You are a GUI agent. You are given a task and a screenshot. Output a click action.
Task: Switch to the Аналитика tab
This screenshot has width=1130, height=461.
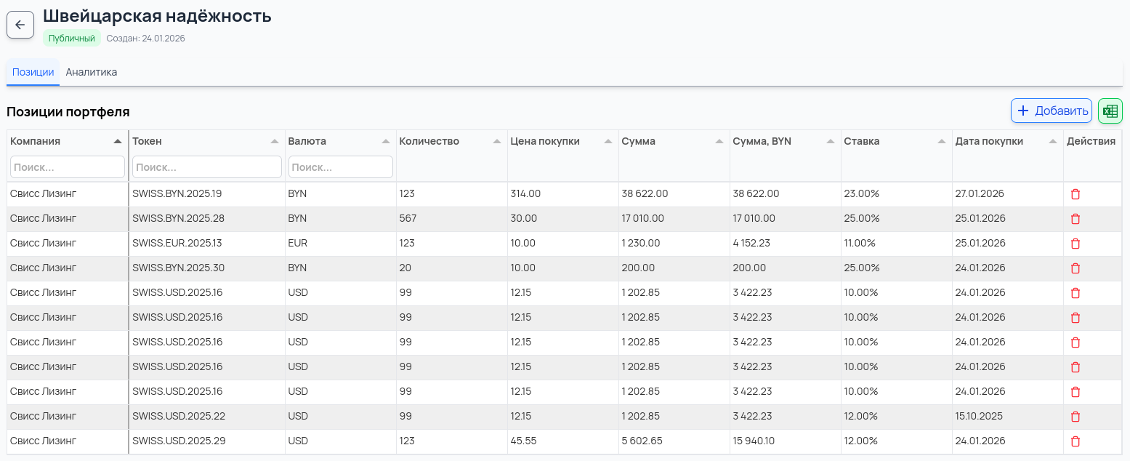pos(92,73)
